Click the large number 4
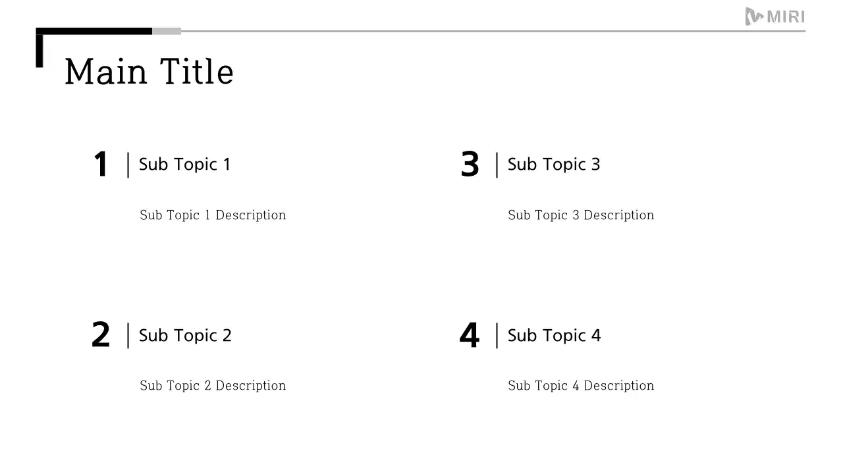The width and height of the screenshot is (843, 474). point(469,335)
